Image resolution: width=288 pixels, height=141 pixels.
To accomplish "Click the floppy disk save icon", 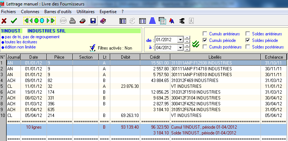I will pos(93,21).
